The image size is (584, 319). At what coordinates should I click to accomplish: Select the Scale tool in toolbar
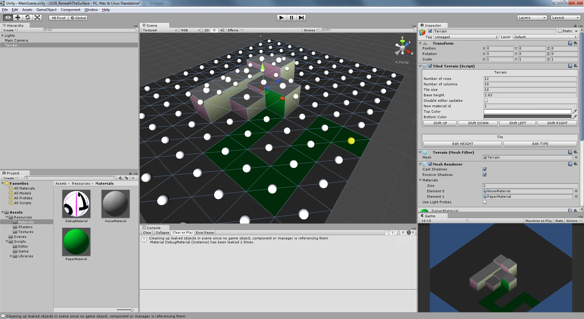[37, 18]
